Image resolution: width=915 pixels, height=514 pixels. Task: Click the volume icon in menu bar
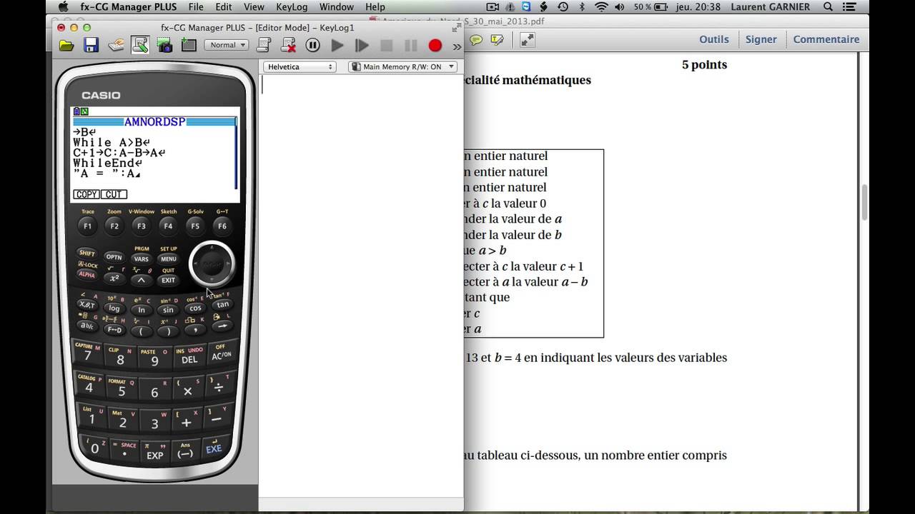[x=619, y=7]
